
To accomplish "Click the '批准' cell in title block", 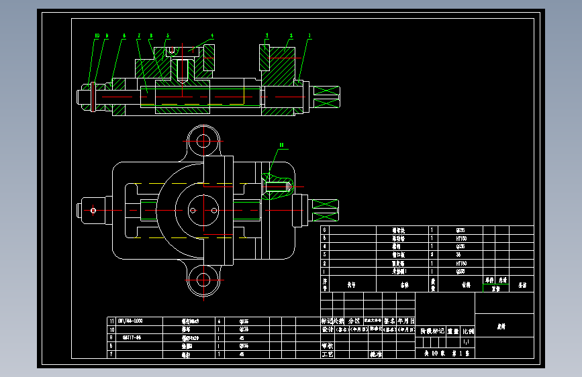I will 376,354.
